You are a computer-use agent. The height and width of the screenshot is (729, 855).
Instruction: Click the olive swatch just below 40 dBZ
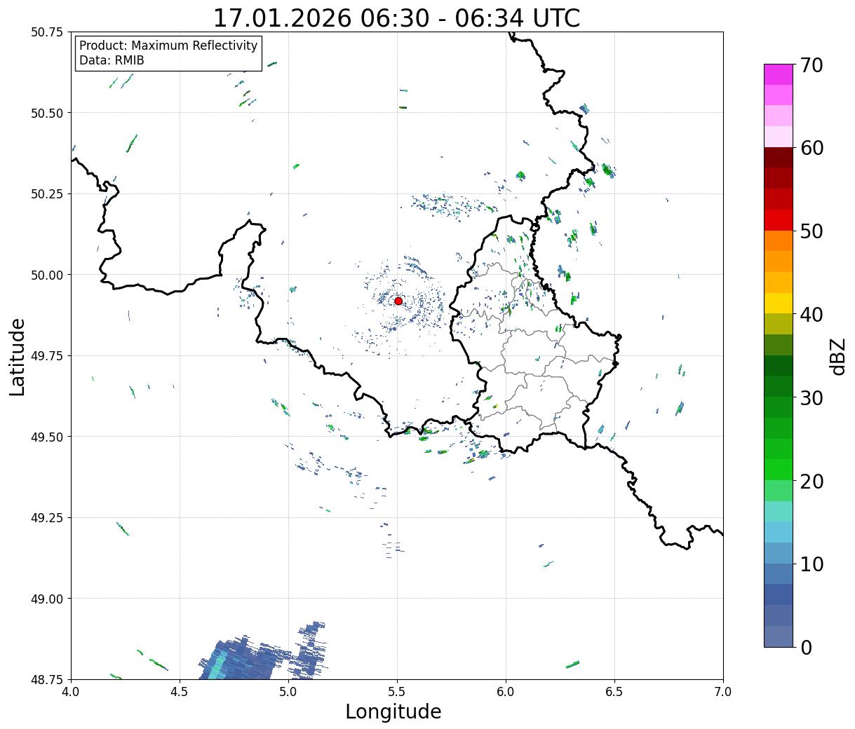pyautogui.click(x=779, y=325)
